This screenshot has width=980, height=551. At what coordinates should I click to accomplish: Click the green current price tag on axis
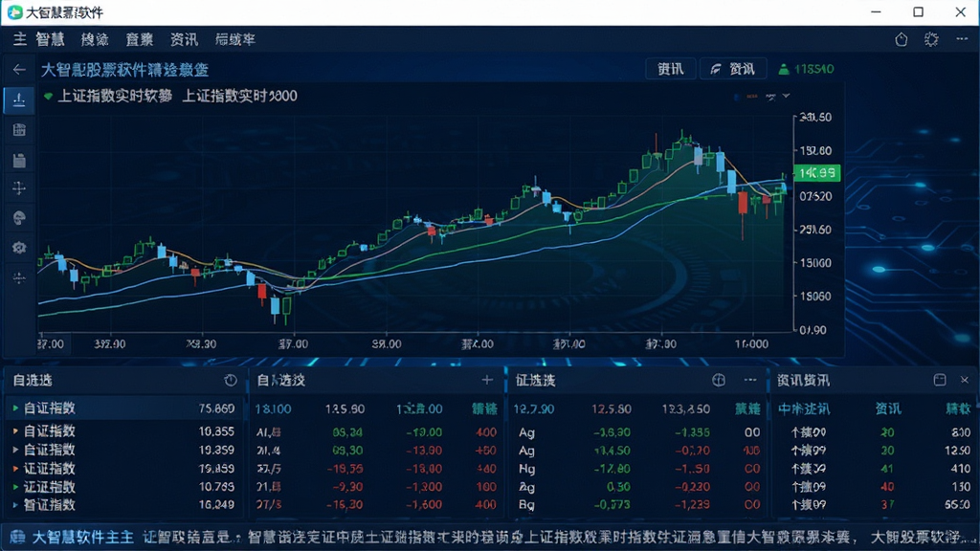click(x=817, y=173)
